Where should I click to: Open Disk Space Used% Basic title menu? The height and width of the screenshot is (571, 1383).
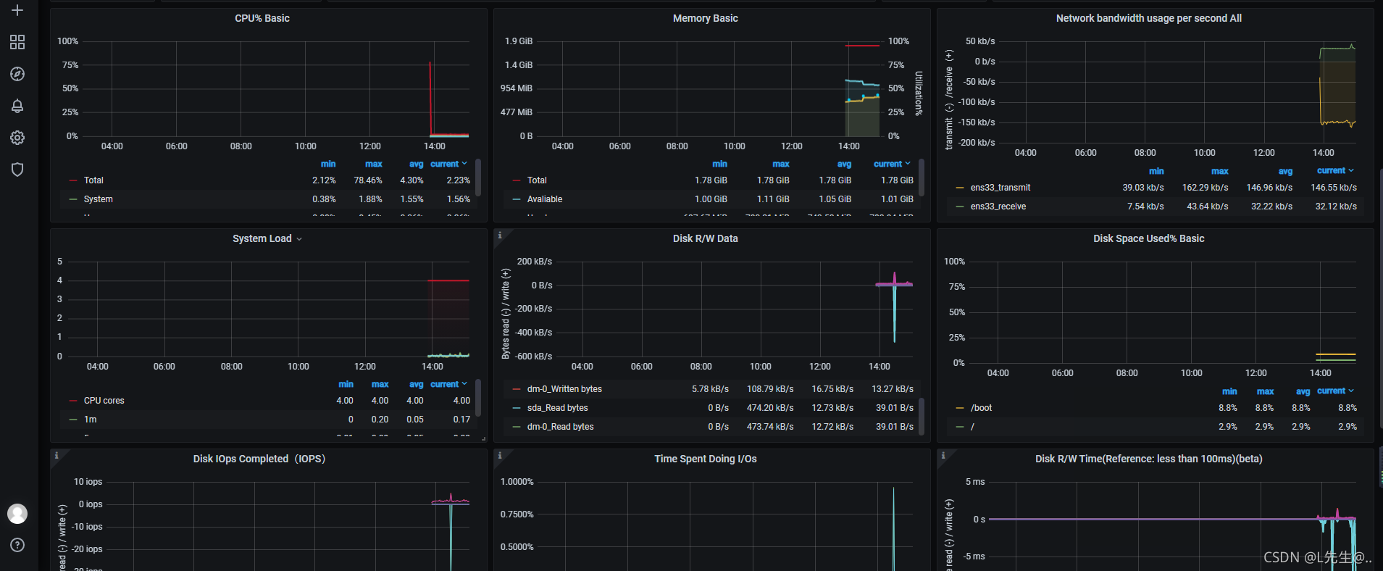coord(1149,238)
